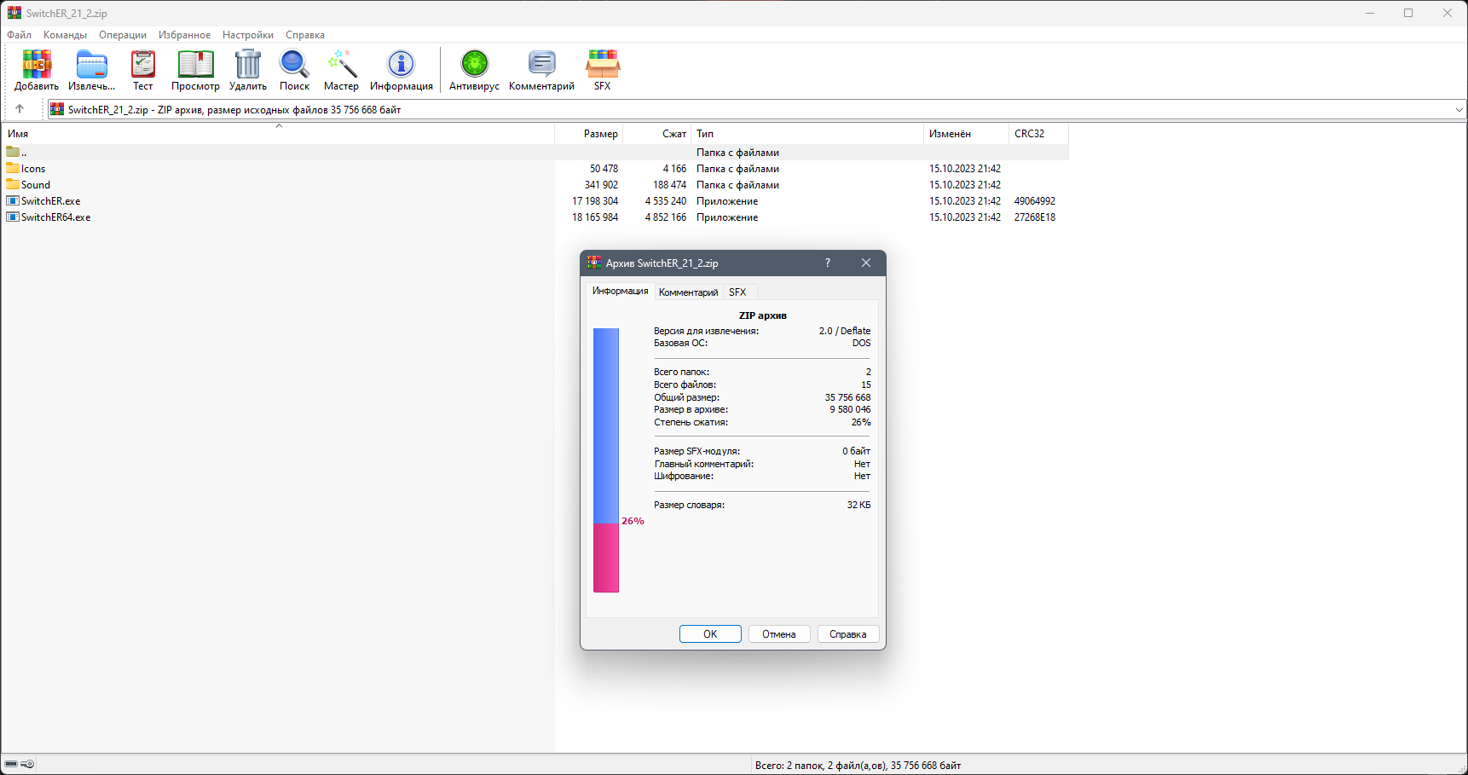Select the Информация dialog tab

(x=620, y=291)
